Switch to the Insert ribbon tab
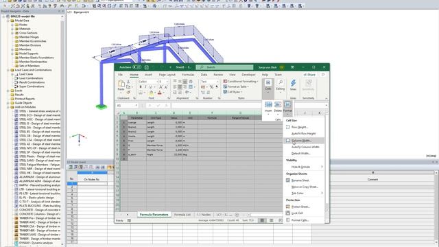The height and width of the screenshot is (247, 439). pos(148,75)
